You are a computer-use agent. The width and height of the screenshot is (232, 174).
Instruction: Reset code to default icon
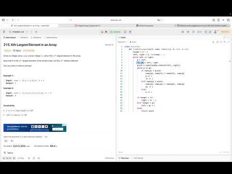[225, 42]
